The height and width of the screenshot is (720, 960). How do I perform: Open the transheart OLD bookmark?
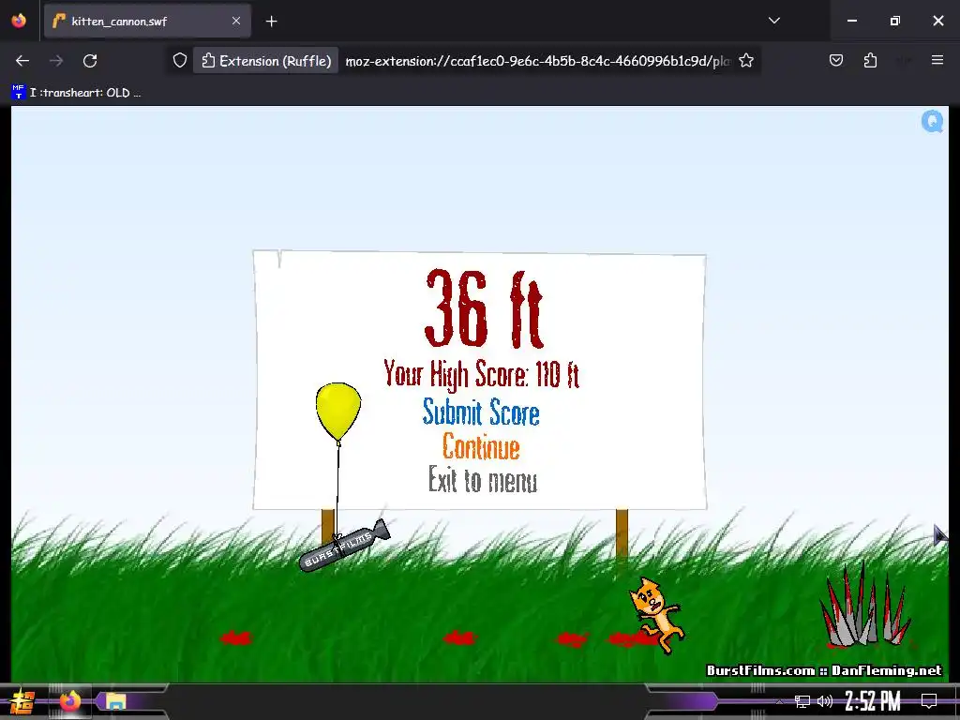coord(76,93)
